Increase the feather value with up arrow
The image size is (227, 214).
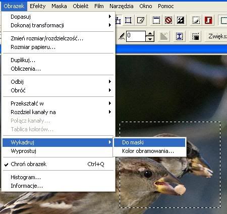coord(150,33)
